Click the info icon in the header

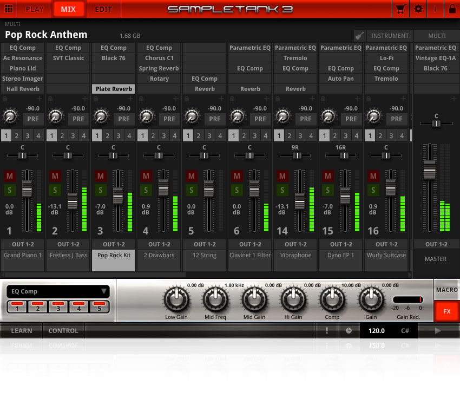pos(436,9)
